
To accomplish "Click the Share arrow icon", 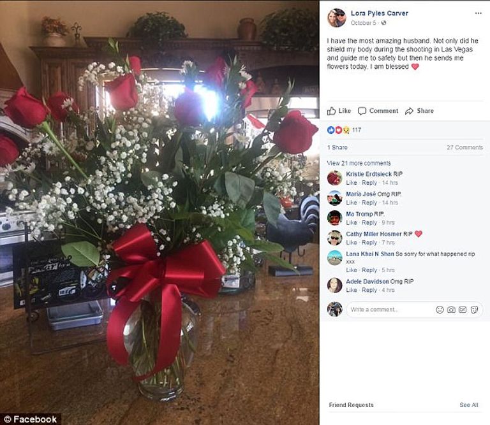I will tap(409, 111).
